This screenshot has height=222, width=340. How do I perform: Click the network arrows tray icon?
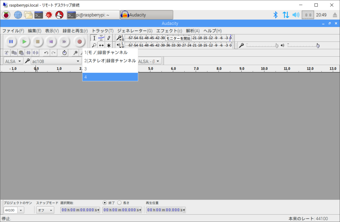[286, 15]
